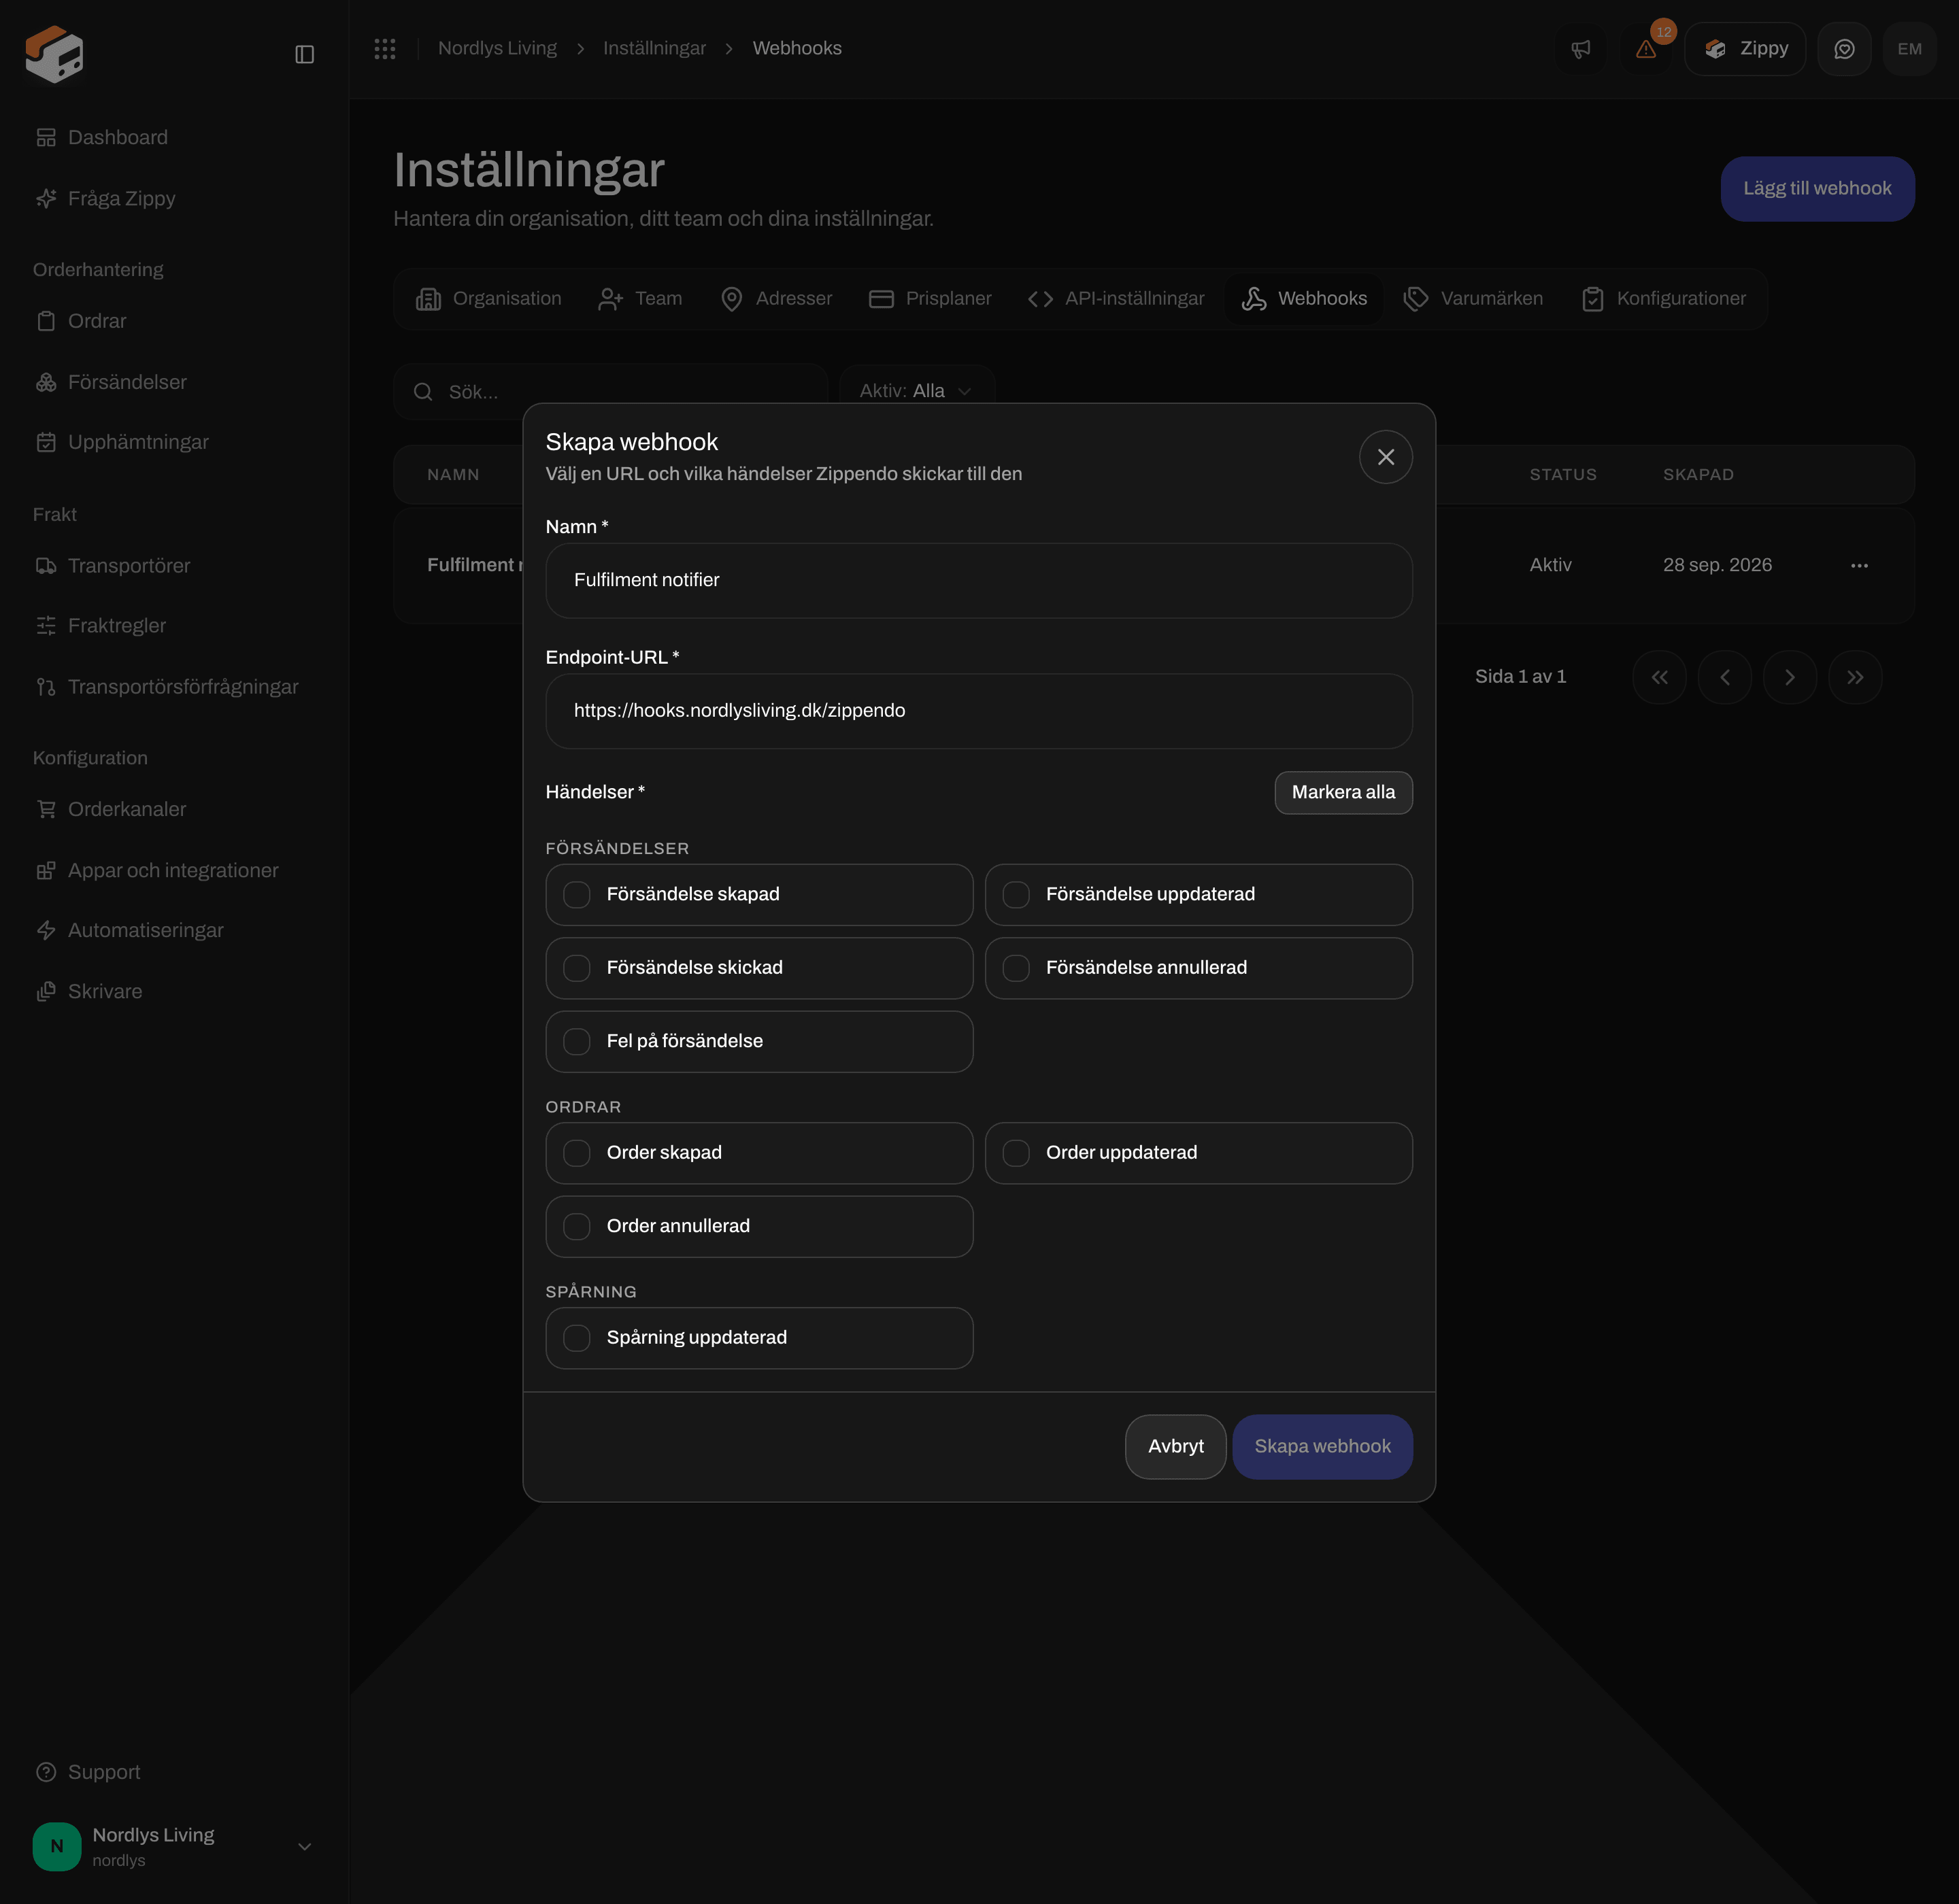This screenshot has width=1959, height=1904.
Task: Open the Zippy assistant button
Action: pos(1745,49)
